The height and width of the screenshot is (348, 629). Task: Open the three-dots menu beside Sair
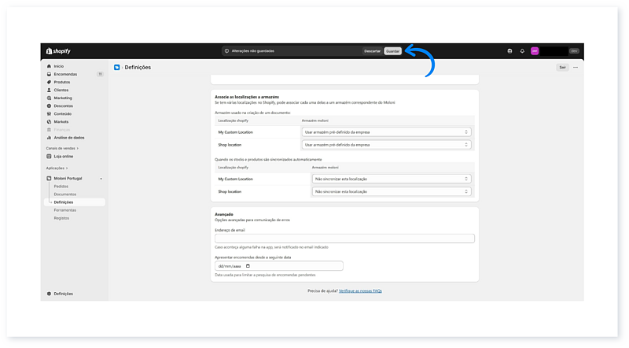click(x=576, y=68)
